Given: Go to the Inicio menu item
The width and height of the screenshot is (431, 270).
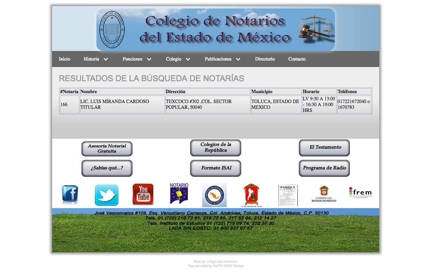Looking at the screenshot, I should coord(64,59).
